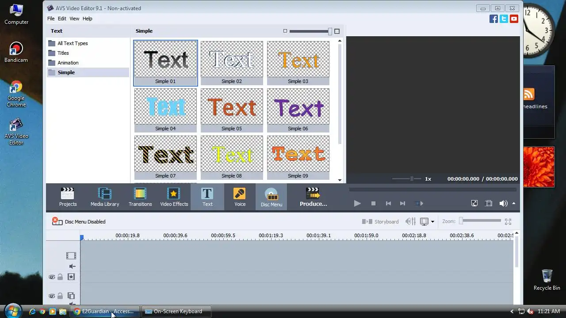Choose the Simple 04 text preset
Viewport: 566px width, 318px height.
click(165, 110)
